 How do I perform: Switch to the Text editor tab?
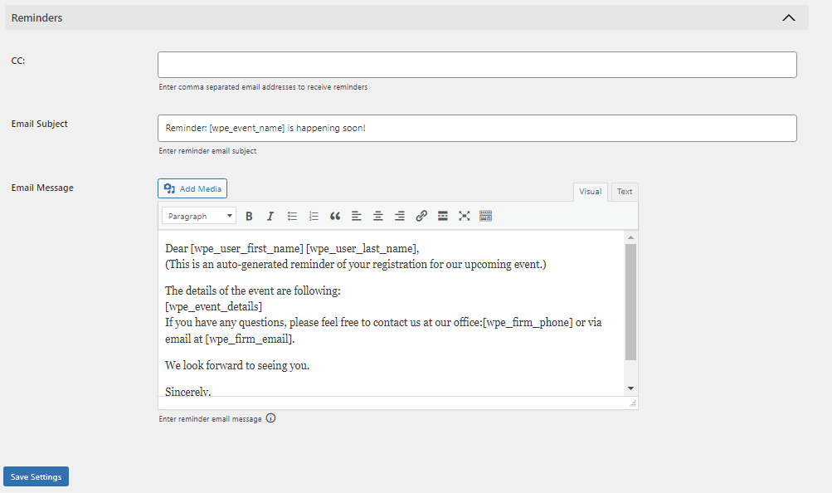point(625,192)
